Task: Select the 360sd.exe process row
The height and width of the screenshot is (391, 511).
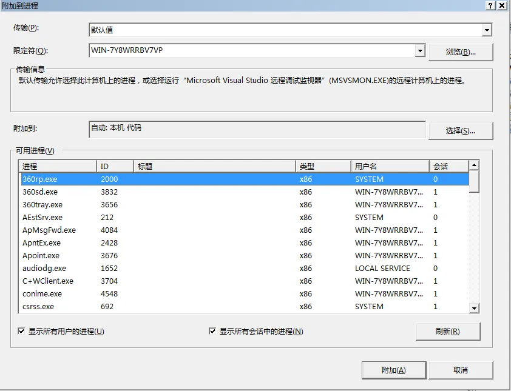Action: pyautogui.click(x=245, y=192)
